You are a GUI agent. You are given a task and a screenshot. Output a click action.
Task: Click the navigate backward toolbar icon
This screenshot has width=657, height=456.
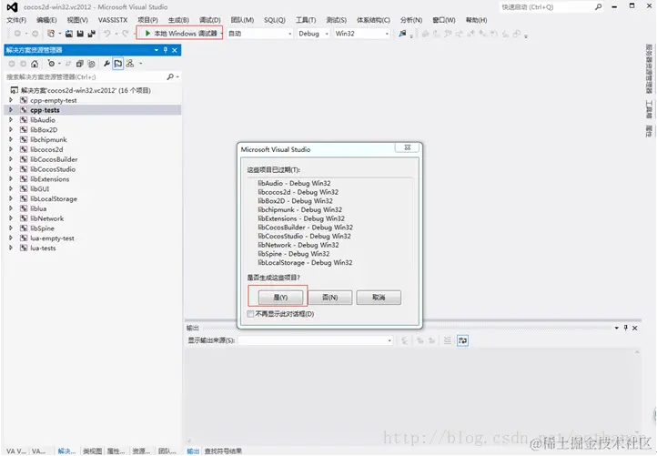coord(17,34)
